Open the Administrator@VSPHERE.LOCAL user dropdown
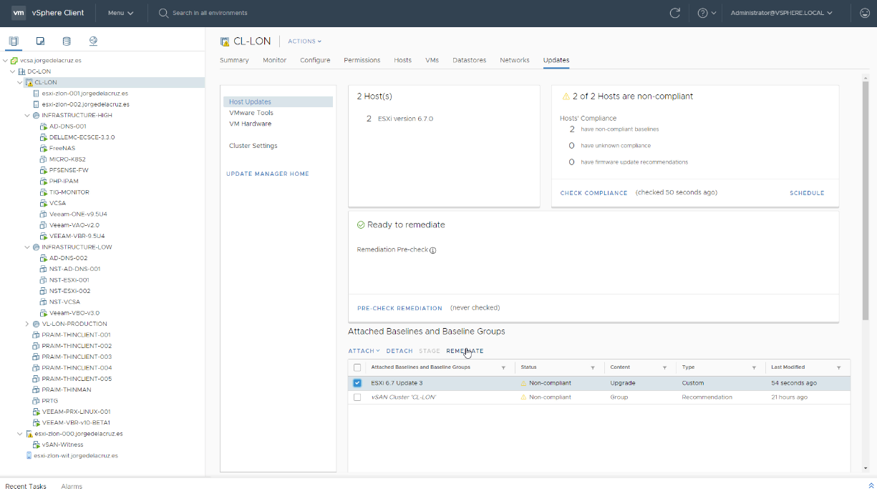 (x=781, y=13)
